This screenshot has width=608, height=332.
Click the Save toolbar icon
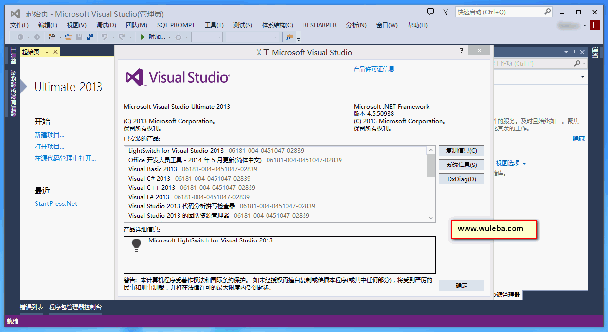[79, 37]
